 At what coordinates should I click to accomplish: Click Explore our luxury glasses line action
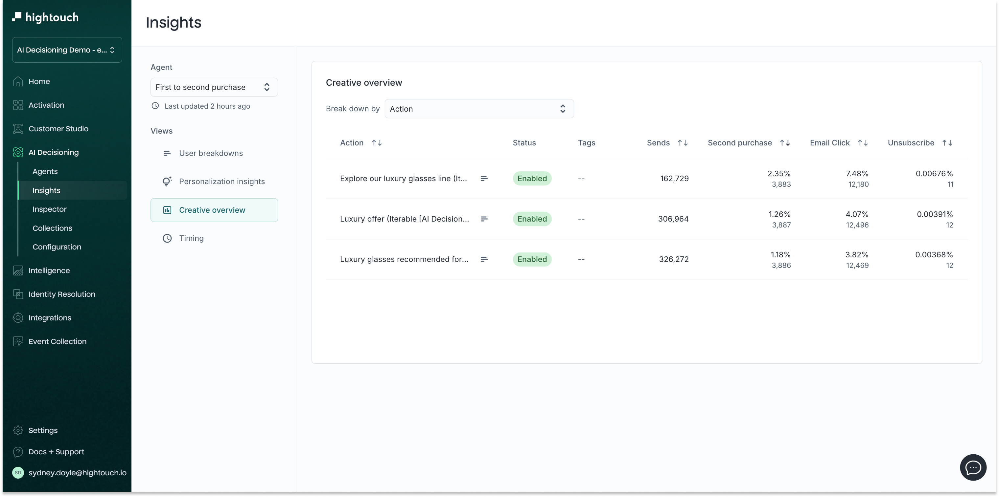(x=403, y=179)
